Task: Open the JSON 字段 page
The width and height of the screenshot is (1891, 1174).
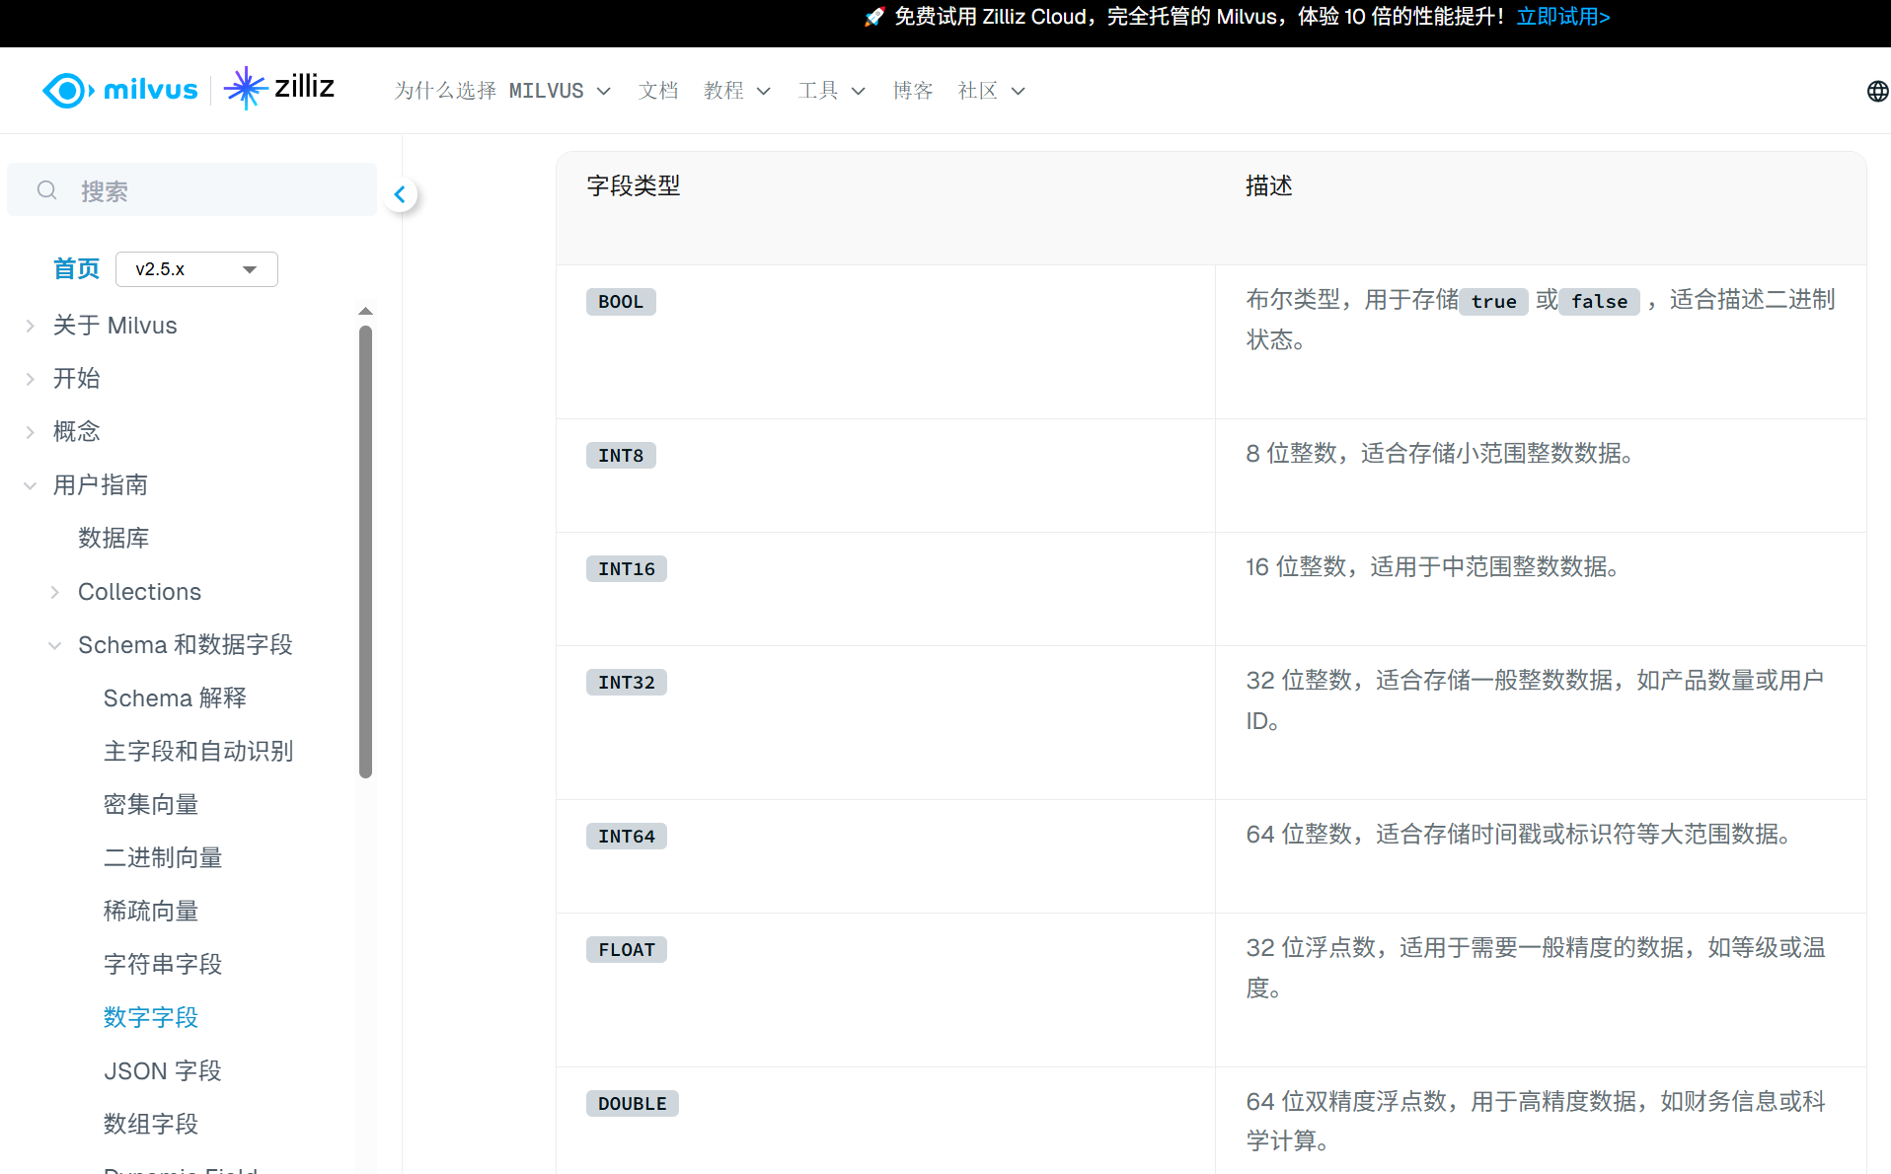Action: point(163,1070)
